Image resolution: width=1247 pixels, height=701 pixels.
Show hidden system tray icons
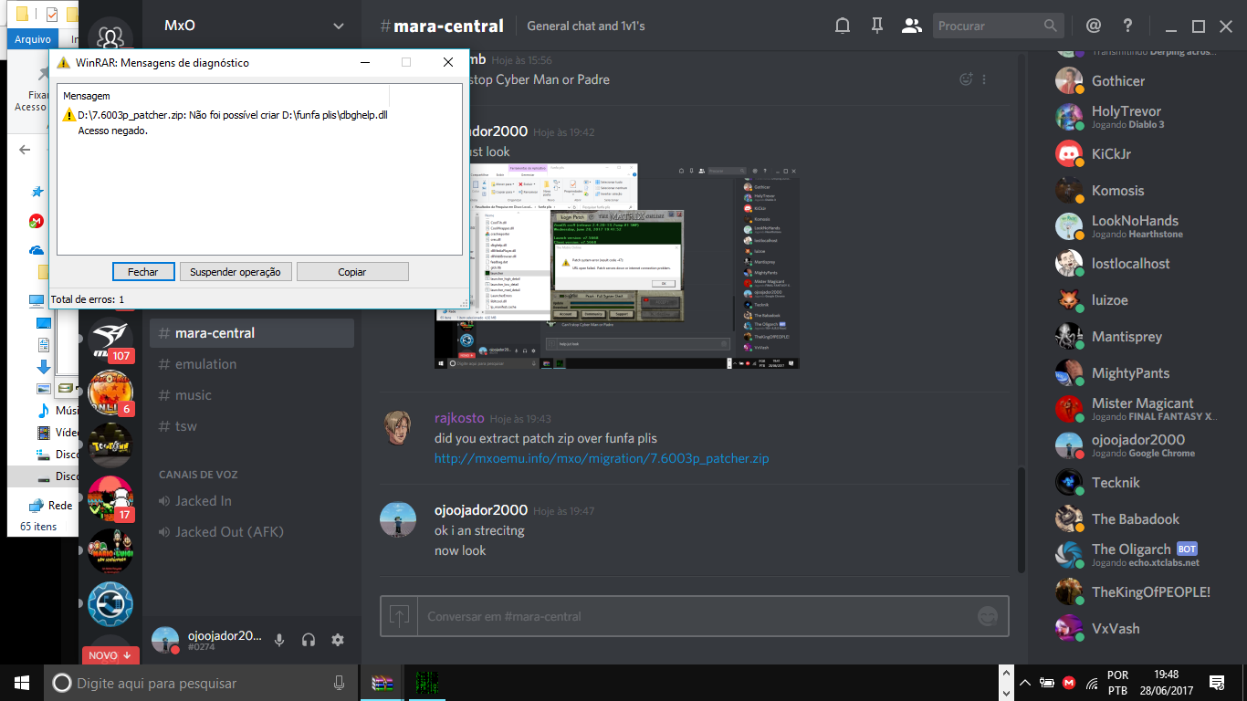coord(1024,683)
